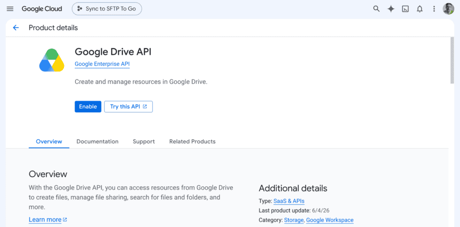This screenshot has height=227, width=460.
Task: Go back using the blue arrow
Action: [x=16, y=28]
